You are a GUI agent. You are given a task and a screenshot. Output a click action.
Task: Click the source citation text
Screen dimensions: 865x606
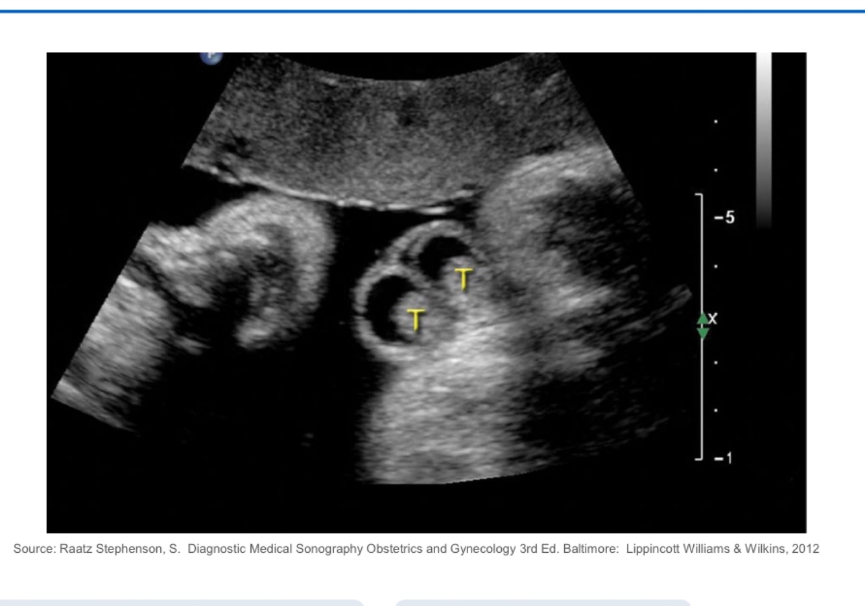tap(416, 549)
